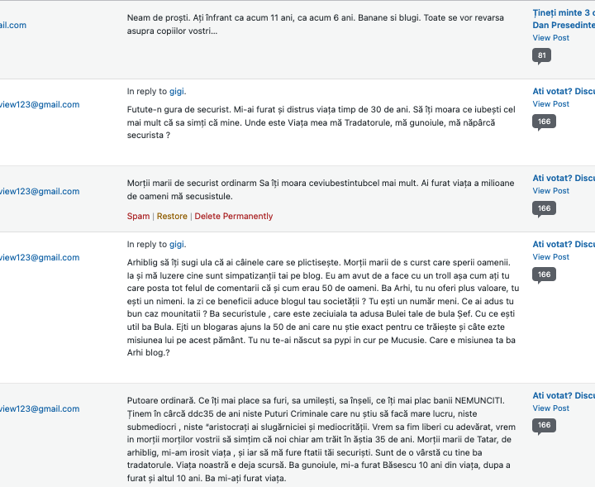The image size is (595, 487).
Task: Open the "Țineți minte 3" post title
Action: (564, 13)
